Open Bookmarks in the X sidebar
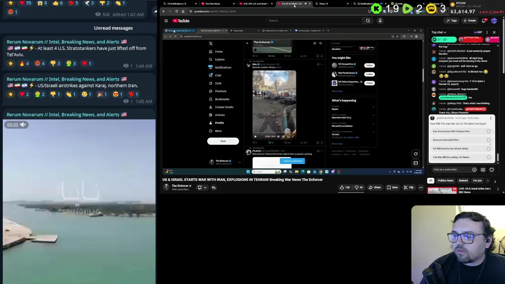This screenshot has height=284, width=505. (x=219, y=99)
